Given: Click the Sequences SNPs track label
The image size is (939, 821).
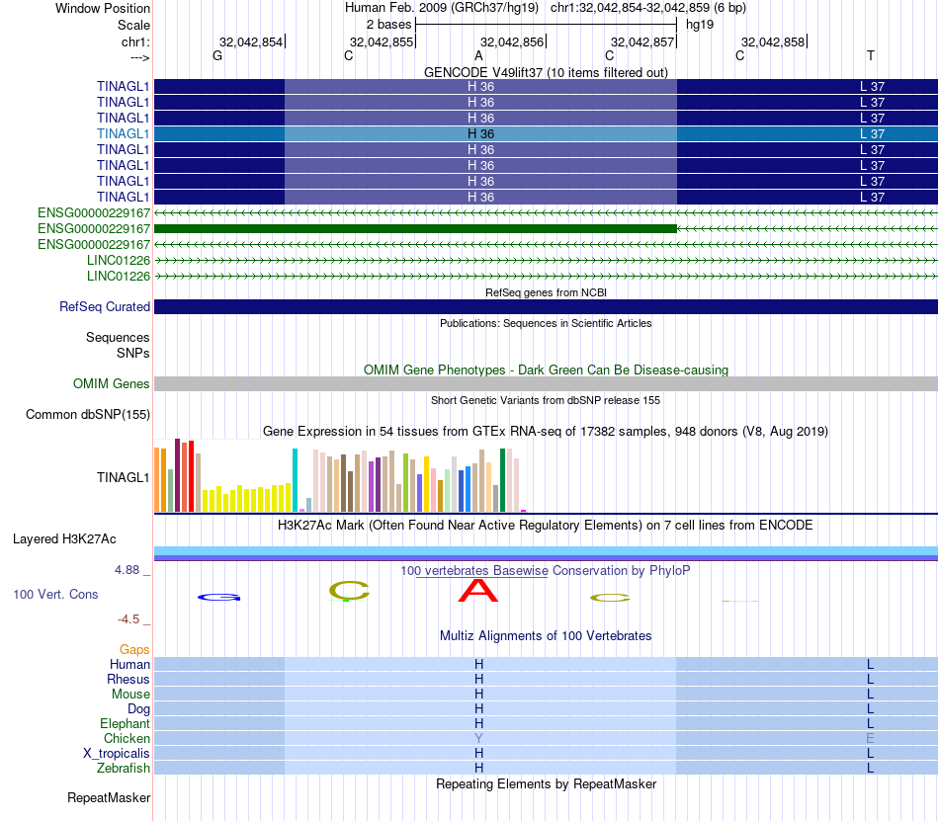Looking at the screenshot, I should tap(118, 345).
